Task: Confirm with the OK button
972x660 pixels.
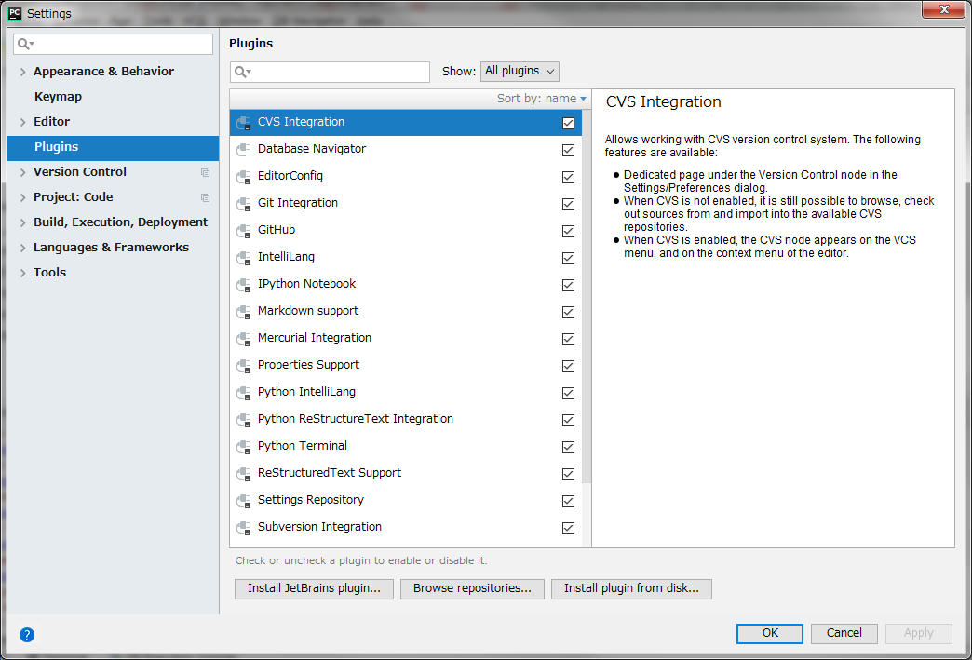Action: [769, 633]
